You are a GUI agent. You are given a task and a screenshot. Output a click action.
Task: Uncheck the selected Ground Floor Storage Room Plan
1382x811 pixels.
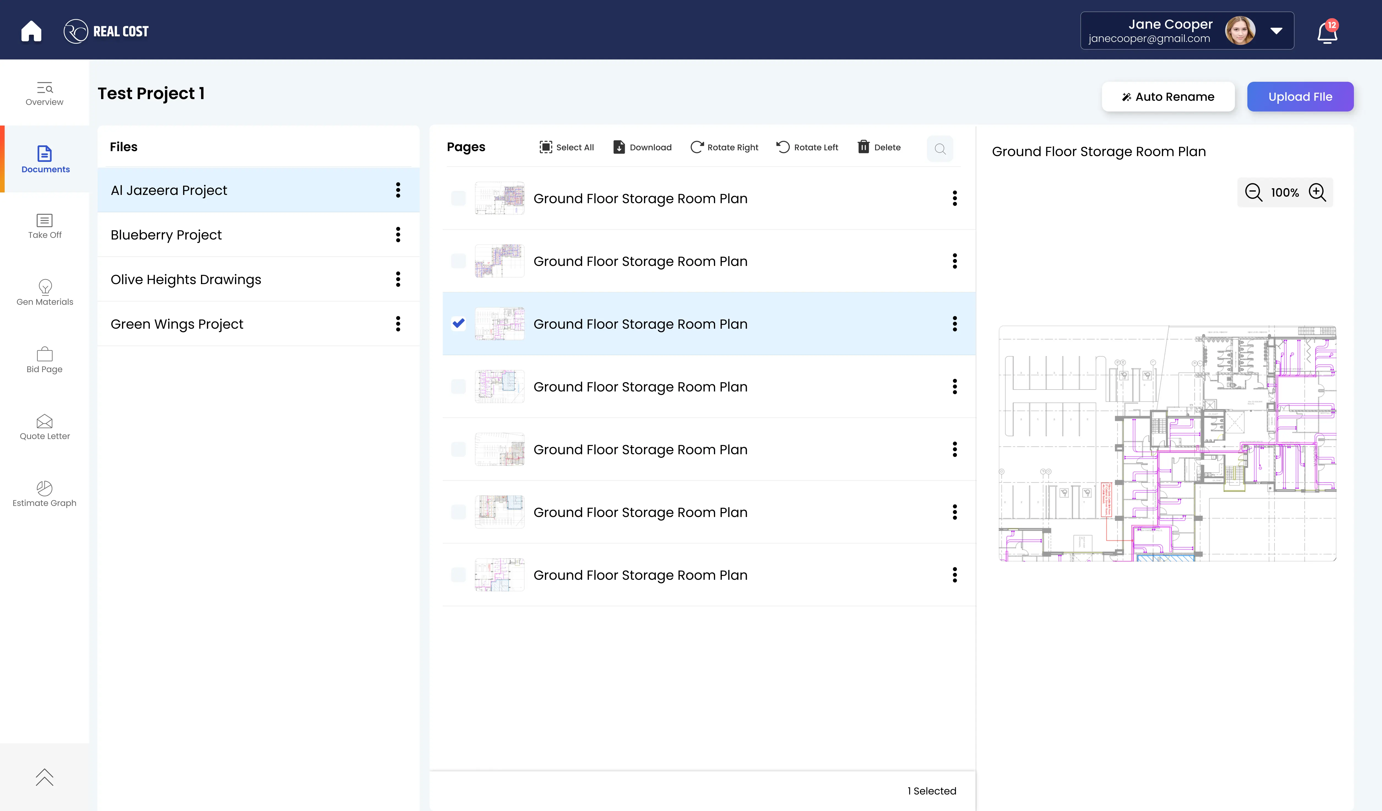coord(458,323)
